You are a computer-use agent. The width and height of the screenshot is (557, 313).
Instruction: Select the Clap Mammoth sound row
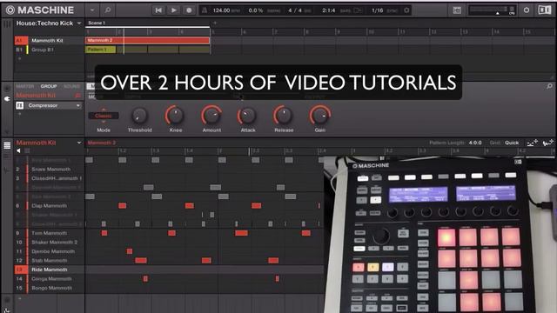click(49, 206)
